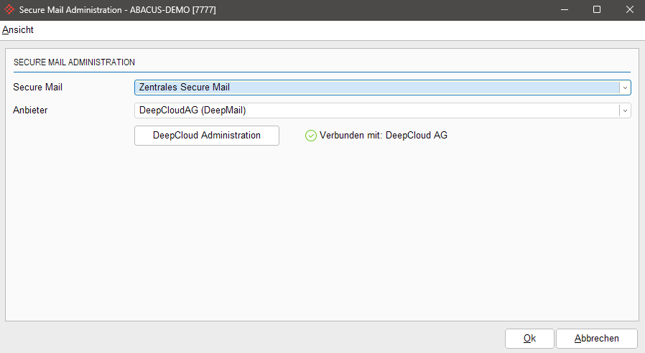Open the Ansicht menu
This screenshot has height=353, width=645.
click(x=18, y=30)
